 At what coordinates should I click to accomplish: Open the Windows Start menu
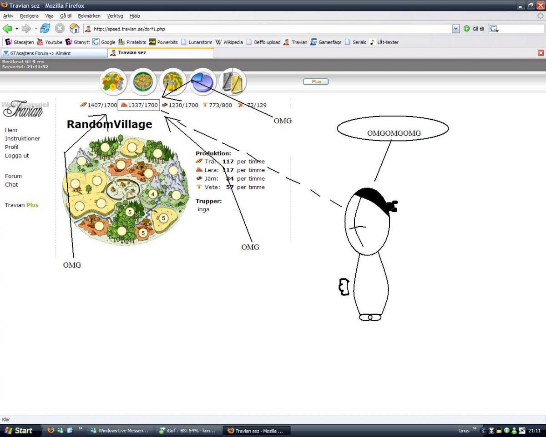[x=21, y=430]
